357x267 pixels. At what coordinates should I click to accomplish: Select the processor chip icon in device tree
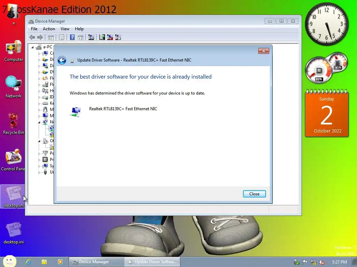click(45, 159)
